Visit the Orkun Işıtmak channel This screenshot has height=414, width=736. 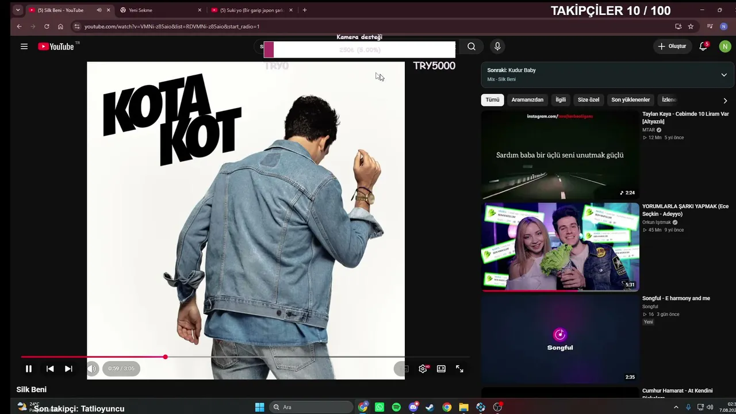[657, 223]
